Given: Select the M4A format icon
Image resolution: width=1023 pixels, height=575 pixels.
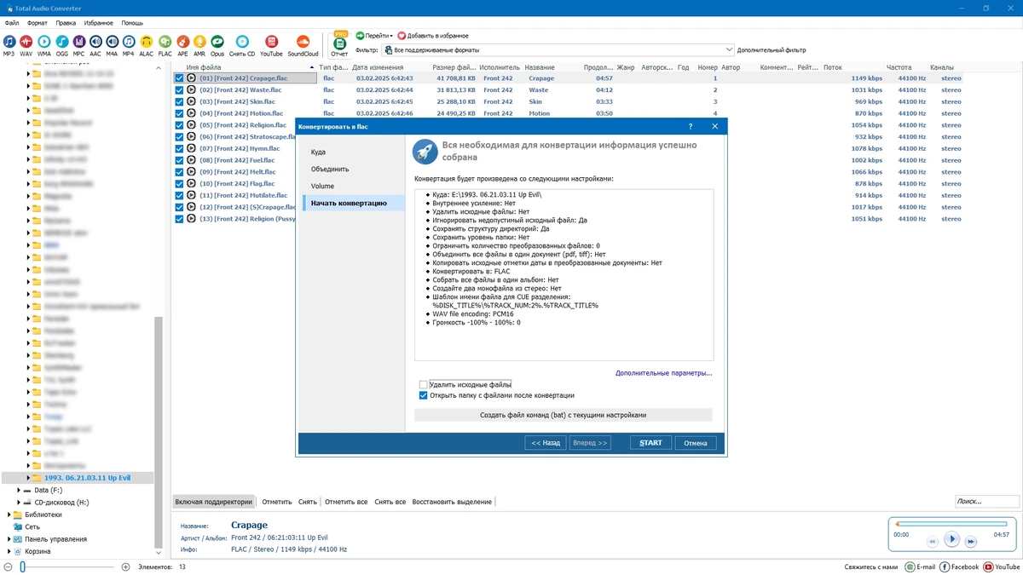Looking at the screenshot, I should [112, 41].
